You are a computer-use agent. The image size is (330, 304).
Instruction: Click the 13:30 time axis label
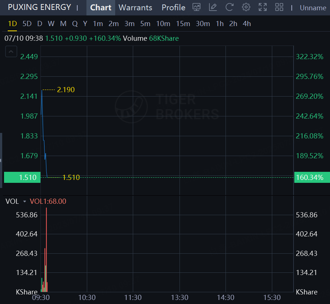(180, 297)
